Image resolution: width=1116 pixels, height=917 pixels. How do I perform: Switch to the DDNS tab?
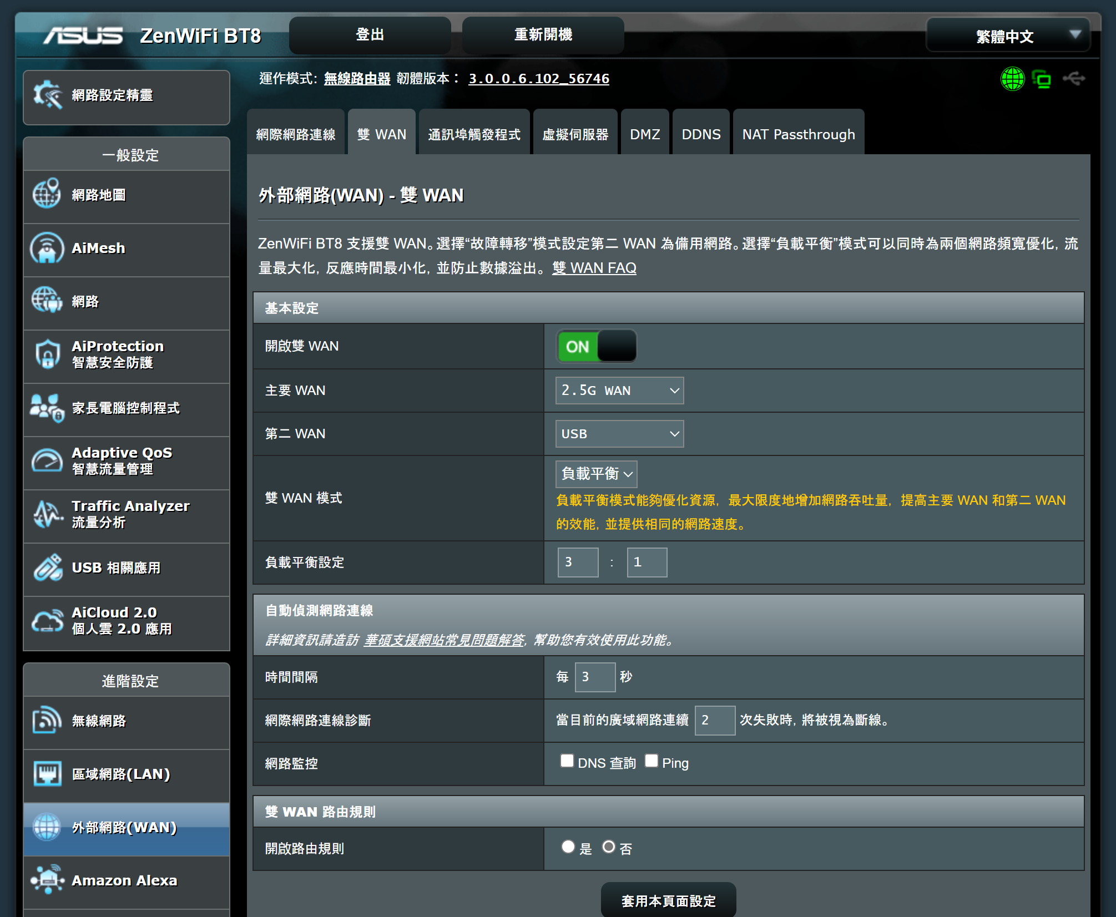(x=700, y=134)
